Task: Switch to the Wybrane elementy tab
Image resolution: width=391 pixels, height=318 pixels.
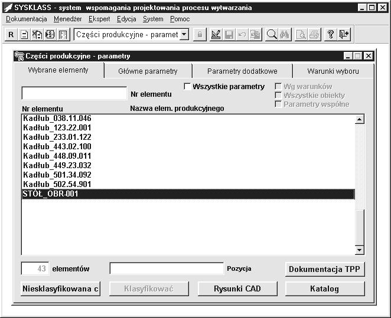Action: tap(58, 70)
